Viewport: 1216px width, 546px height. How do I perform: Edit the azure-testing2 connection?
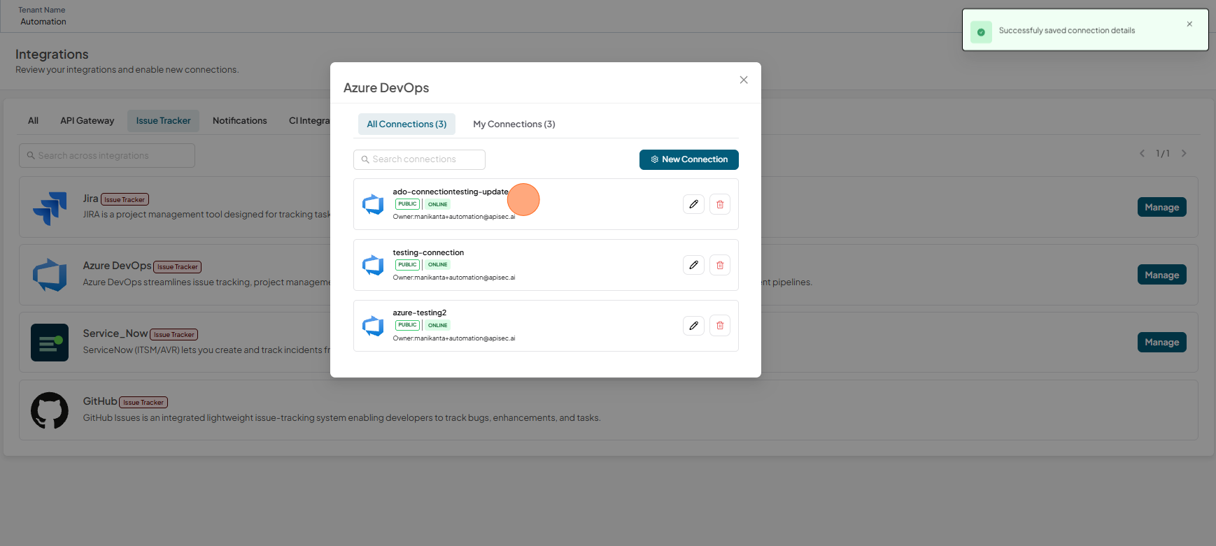[693, 325]
